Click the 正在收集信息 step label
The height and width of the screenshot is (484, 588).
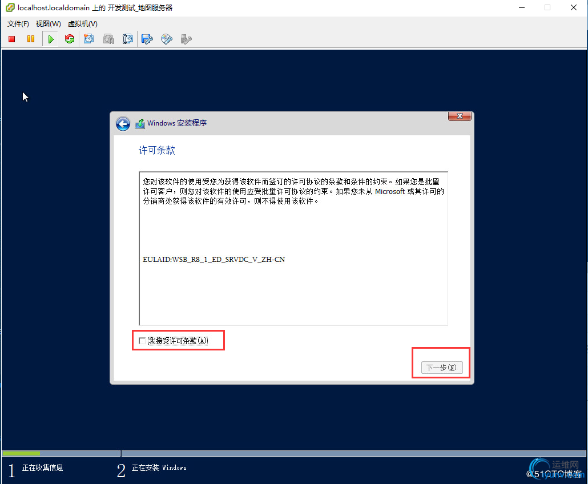tap(43, 467)
